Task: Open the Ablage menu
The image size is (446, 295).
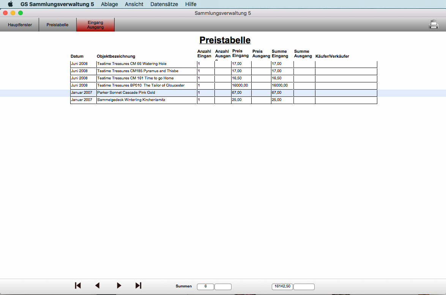Action: [109, 4]
